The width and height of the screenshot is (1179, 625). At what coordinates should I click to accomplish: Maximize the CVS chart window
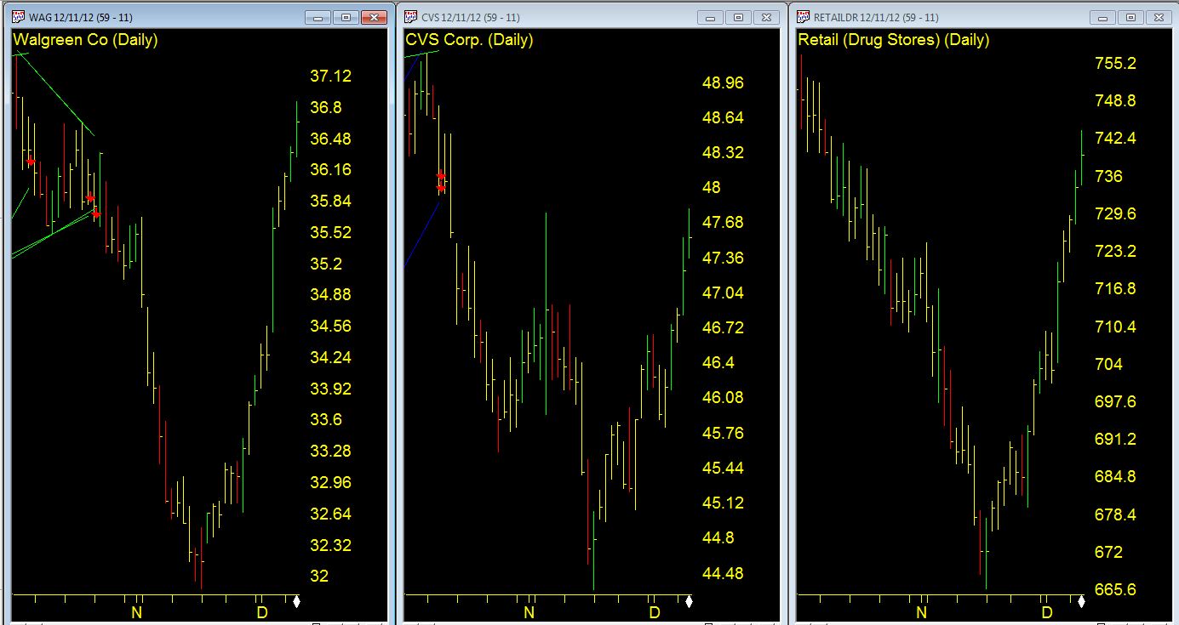coord(738,17)
